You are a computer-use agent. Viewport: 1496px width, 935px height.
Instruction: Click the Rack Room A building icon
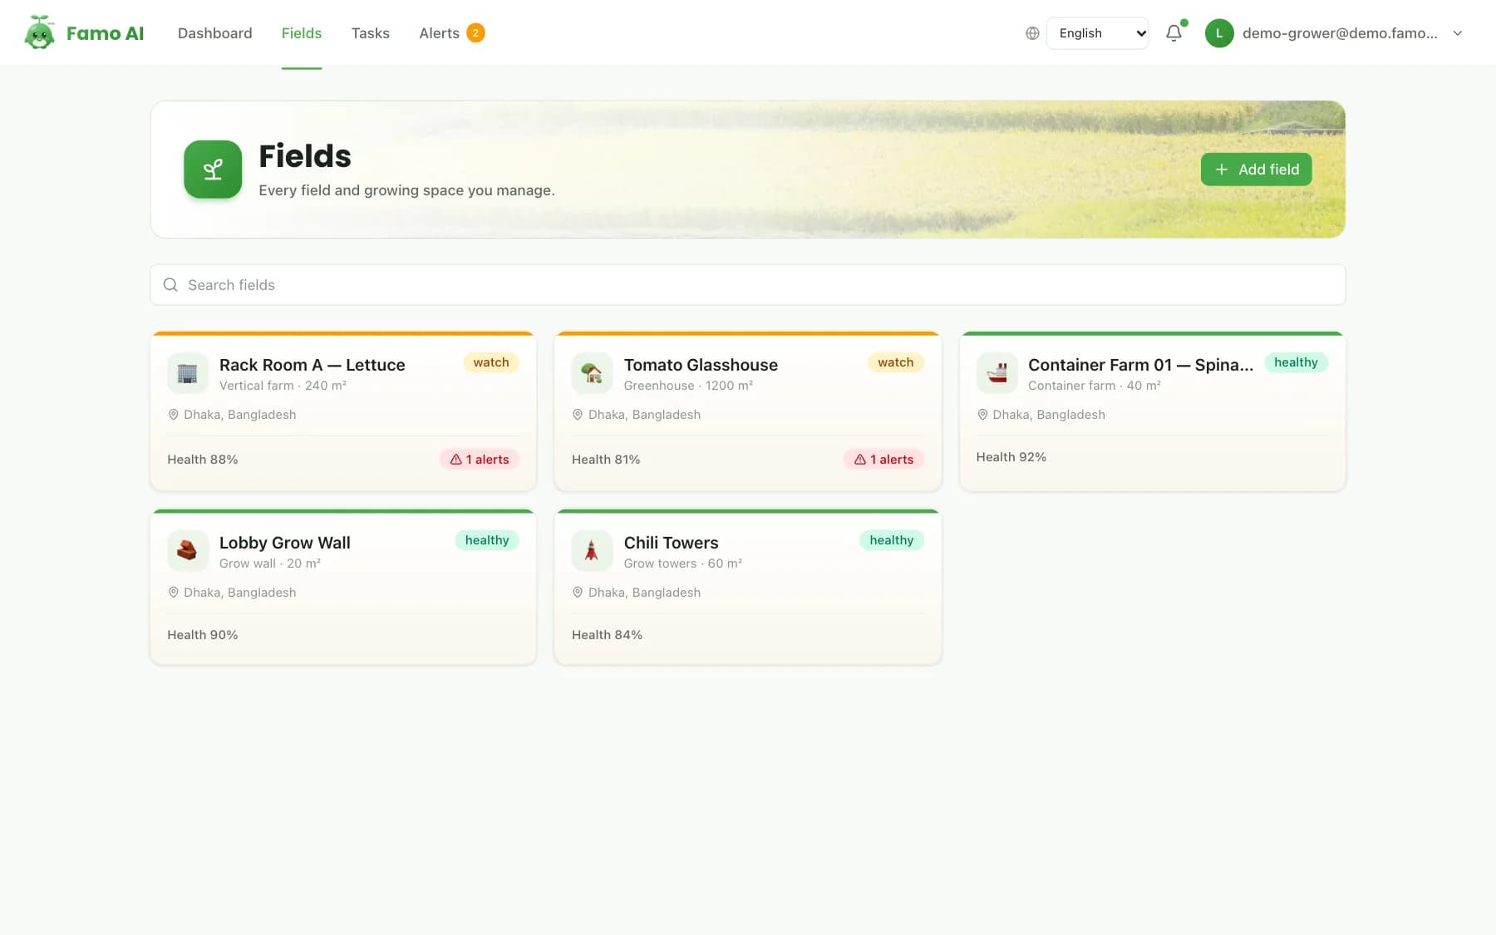(188, 373)
